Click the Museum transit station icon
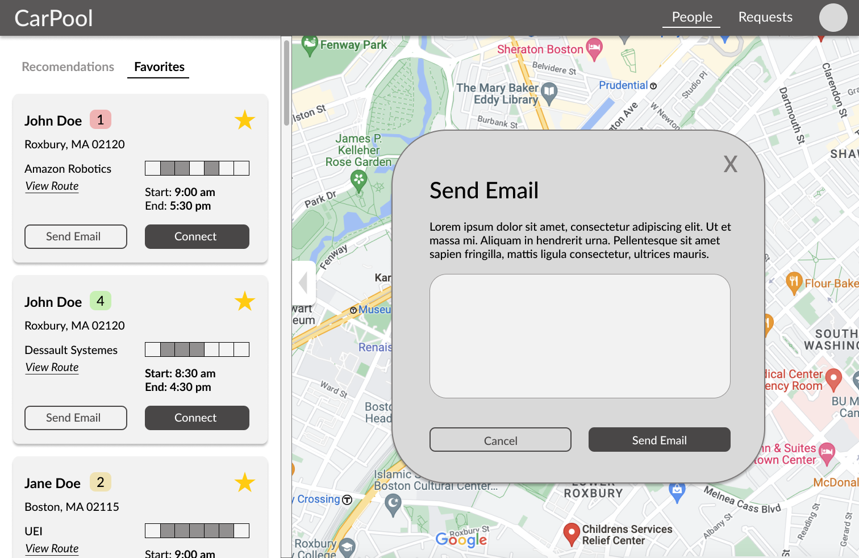Image resolution: width=859 pixels, height=558 pixels. pyautogui.click(x=353, y=310)
